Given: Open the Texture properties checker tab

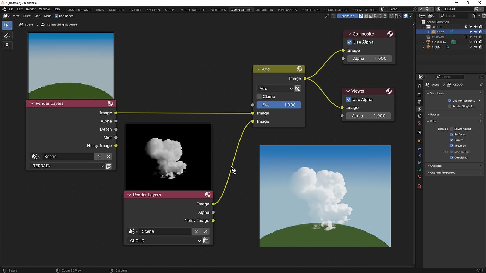Looking at the screenshot, I should tap(419, 186).
